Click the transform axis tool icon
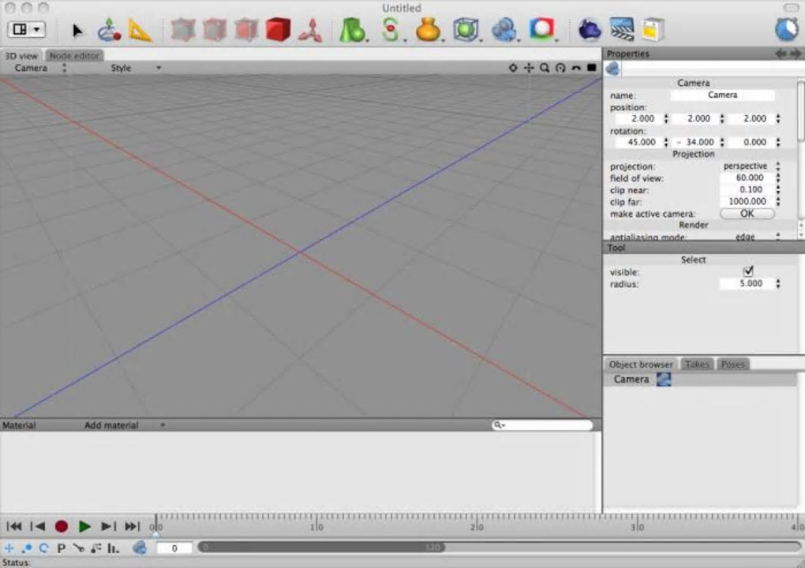This screenshot has height=568, width=805. coord(109,31)
